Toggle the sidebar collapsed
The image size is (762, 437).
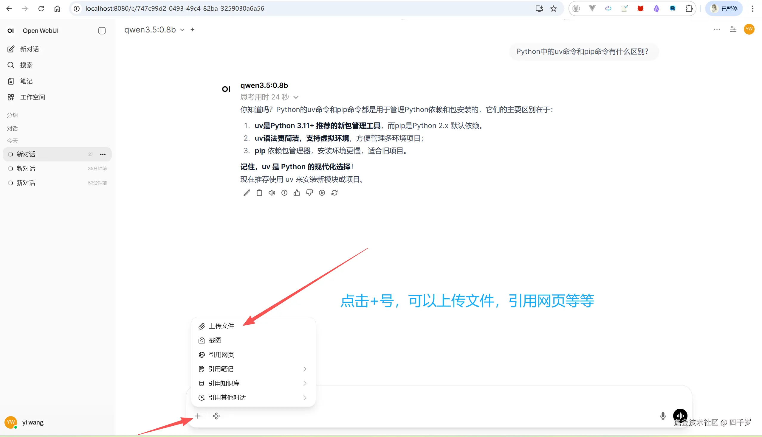pyautogui.click(x=102, y=31)
